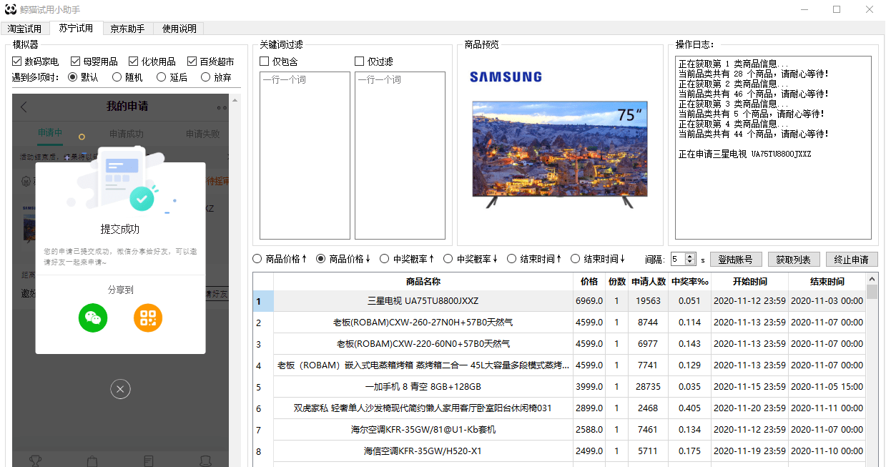Click the 获取列表 button
The width and height of the screenshot is (886, 467).
pos(794,259)
